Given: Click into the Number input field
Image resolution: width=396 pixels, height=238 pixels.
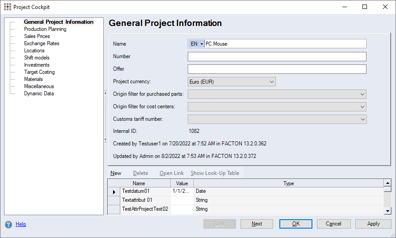Looking at the screenshot, I should coord(277,56).
